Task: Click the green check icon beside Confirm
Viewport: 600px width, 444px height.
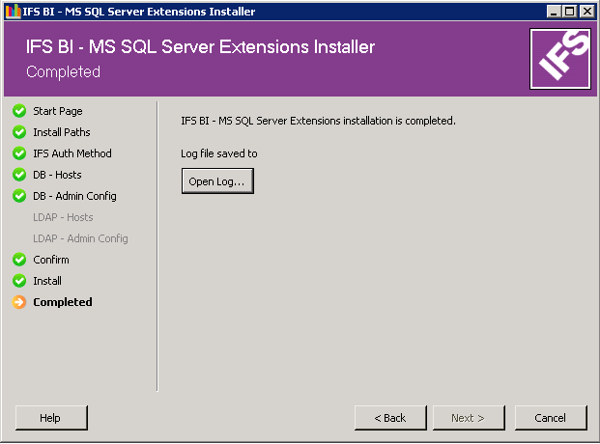Action: click(19, 260)
